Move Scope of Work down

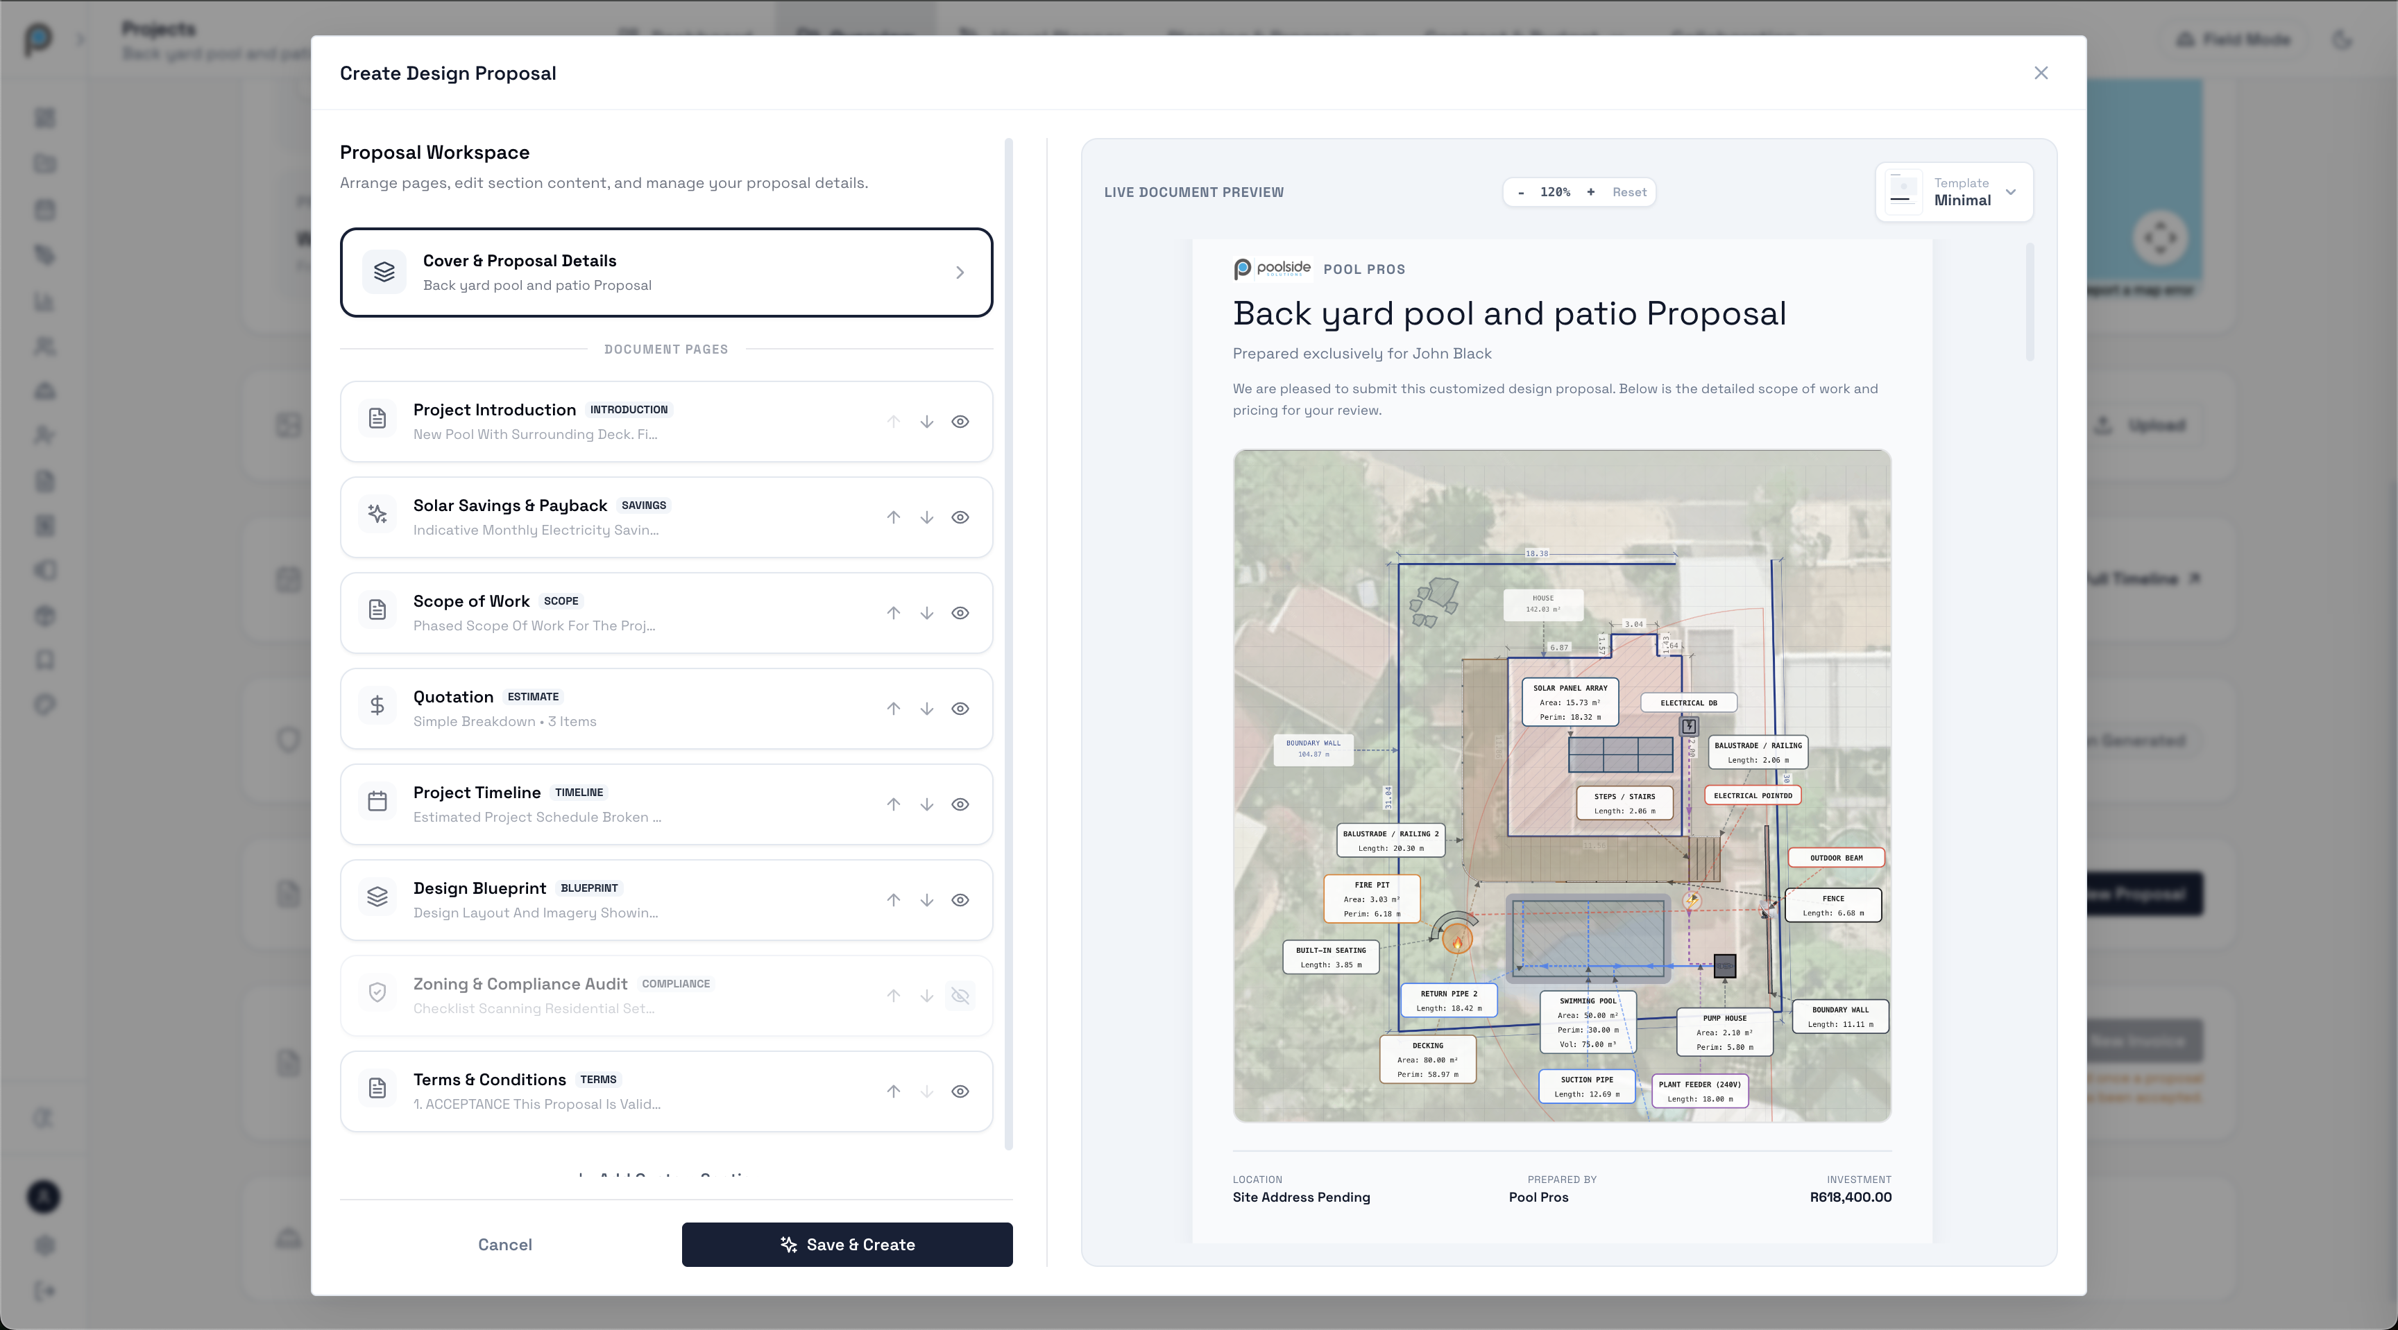[926, 613]
